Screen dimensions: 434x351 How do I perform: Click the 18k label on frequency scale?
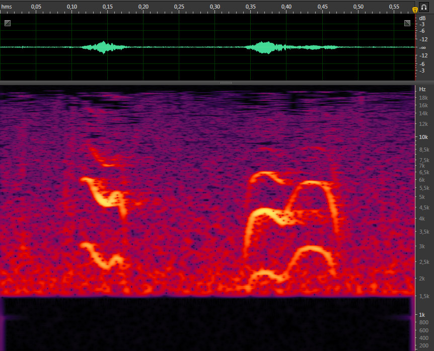(423, 98)
